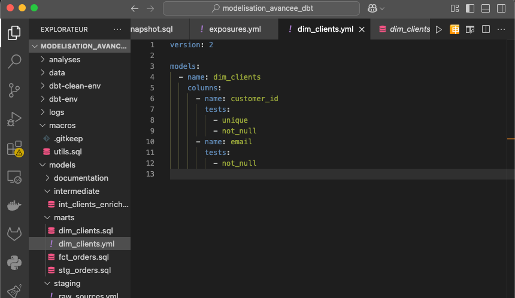
Task: Toggle the secondary side bar
Action: coord(501,8)
